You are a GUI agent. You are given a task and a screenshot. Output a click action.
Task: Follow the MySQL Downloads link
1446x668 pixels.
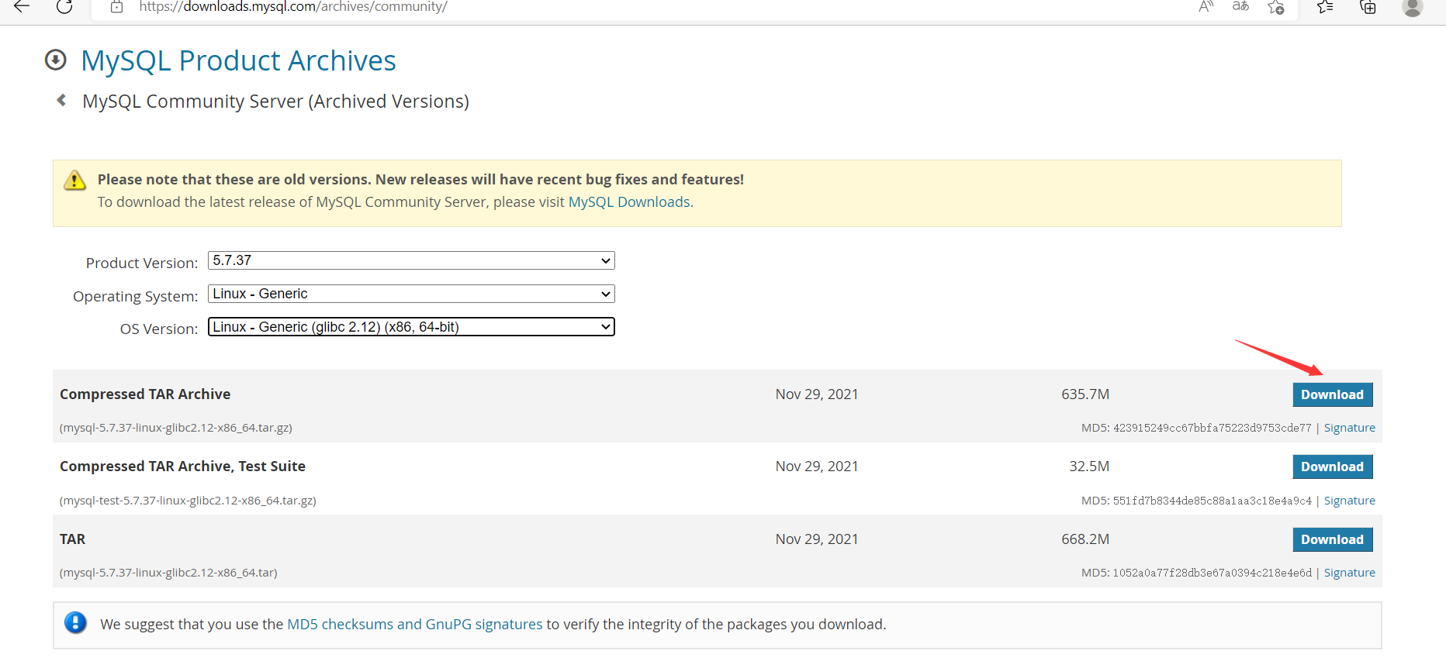[629, 202]
